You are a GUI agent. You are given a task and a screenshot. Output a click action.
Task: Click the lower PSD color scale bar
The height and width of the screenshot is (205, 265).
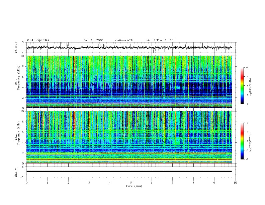tap(242, 141)
